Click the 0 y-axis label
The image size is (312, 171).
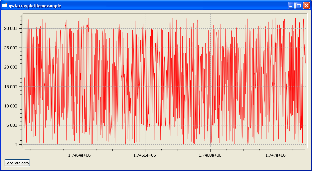pos(16,144)
